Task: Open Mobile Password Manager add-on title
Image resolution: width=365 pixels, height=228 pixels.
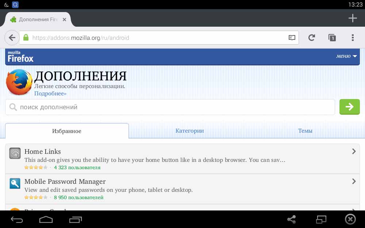Action: coord(65,181)
